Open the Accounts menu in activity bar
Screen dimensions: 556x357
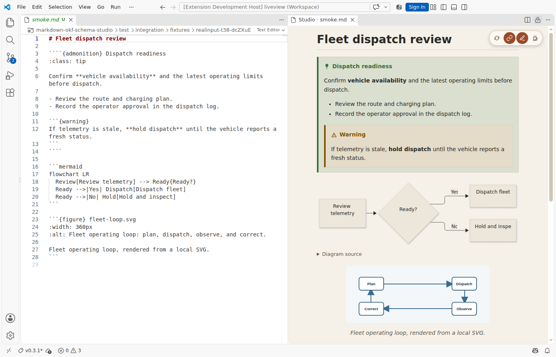pyautogui.click(x=10, y=318)
